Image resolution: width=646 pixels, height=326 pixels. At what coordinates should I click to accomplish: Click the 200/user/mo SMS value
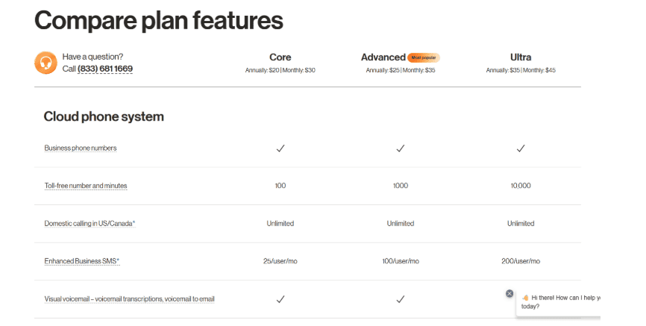pyautogui.click(x=521, y=261)
